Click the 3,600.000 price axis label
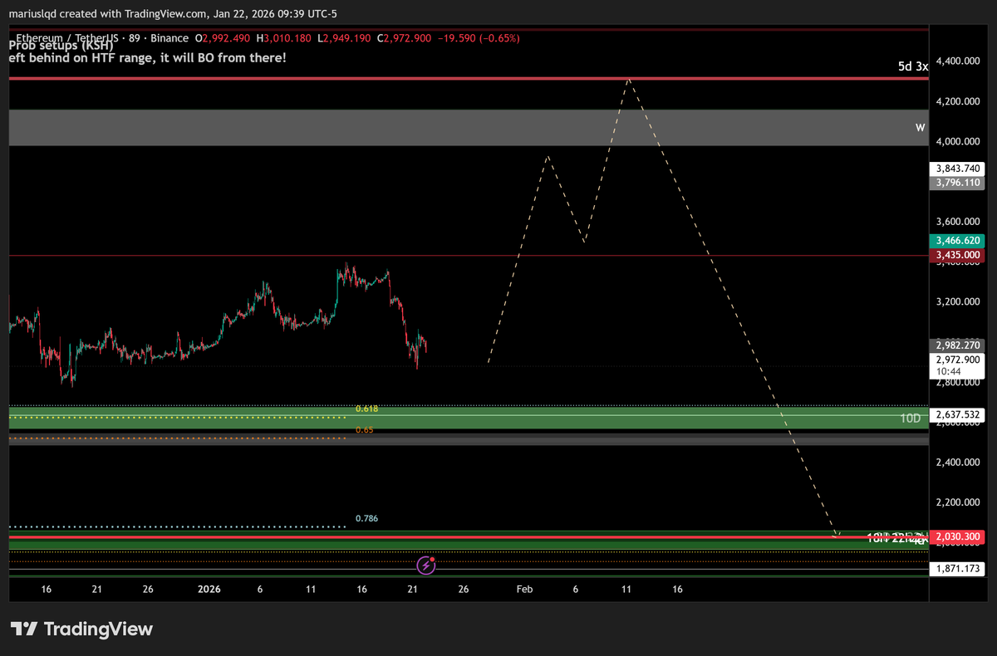997x656 pixels. point(958,222)
